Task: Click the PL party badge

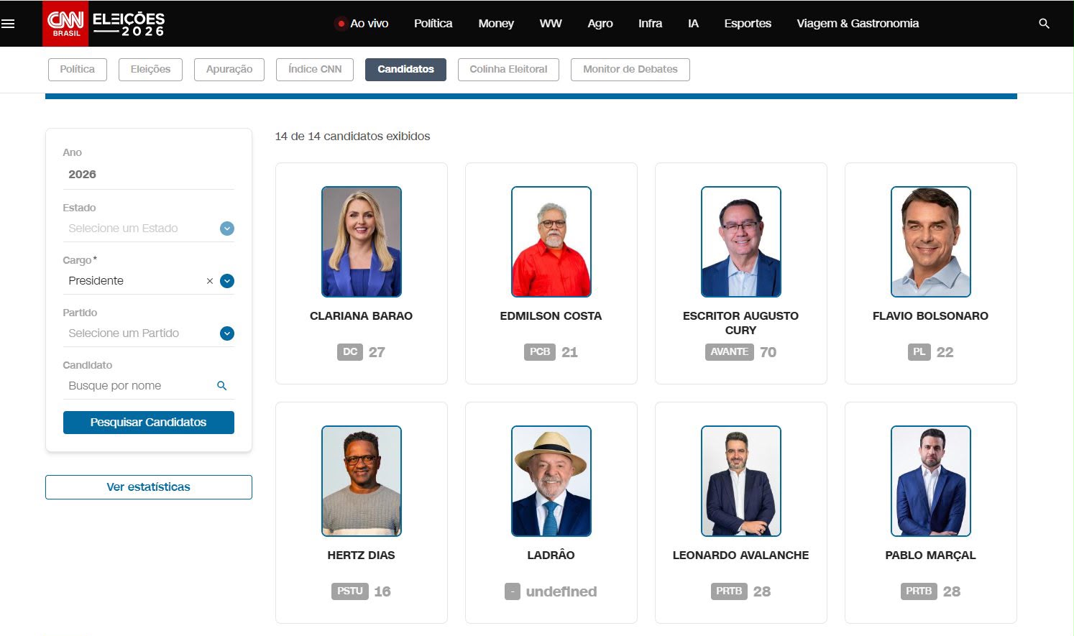Action: tap(919, 352)
